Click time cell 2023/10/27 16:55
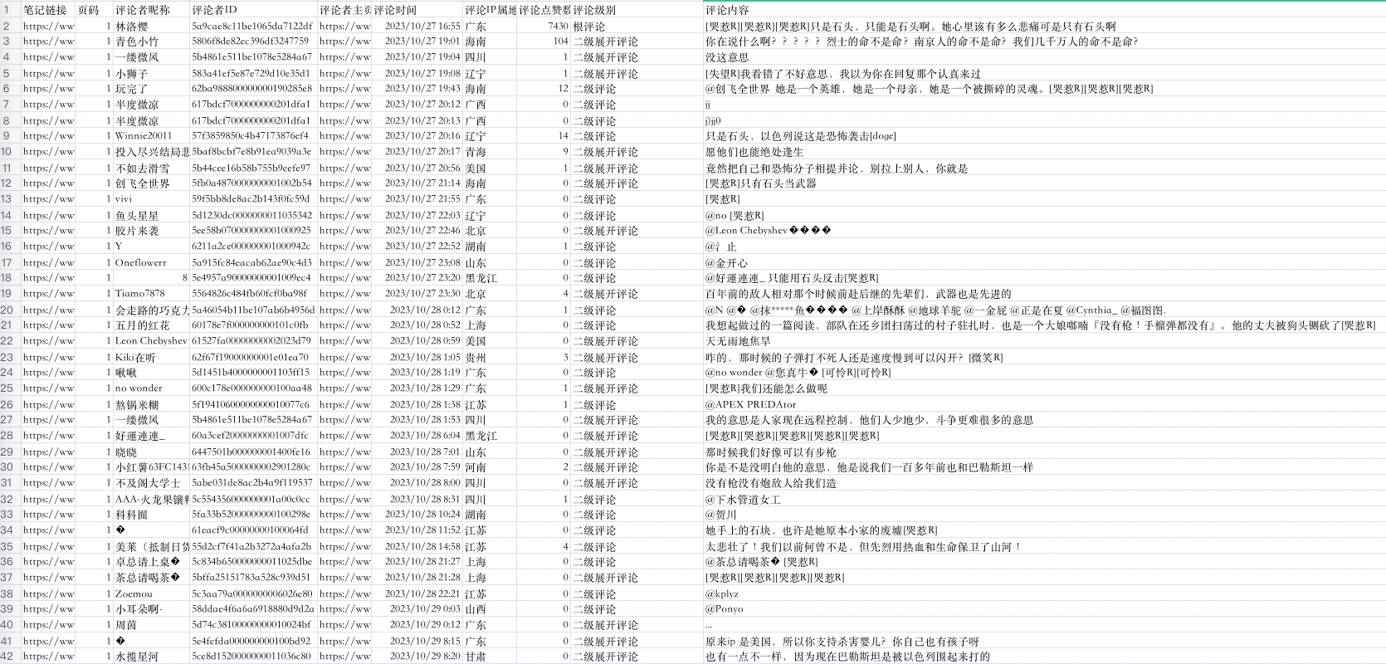Viewport: 1386px width, 664px height. pos(417,26)
